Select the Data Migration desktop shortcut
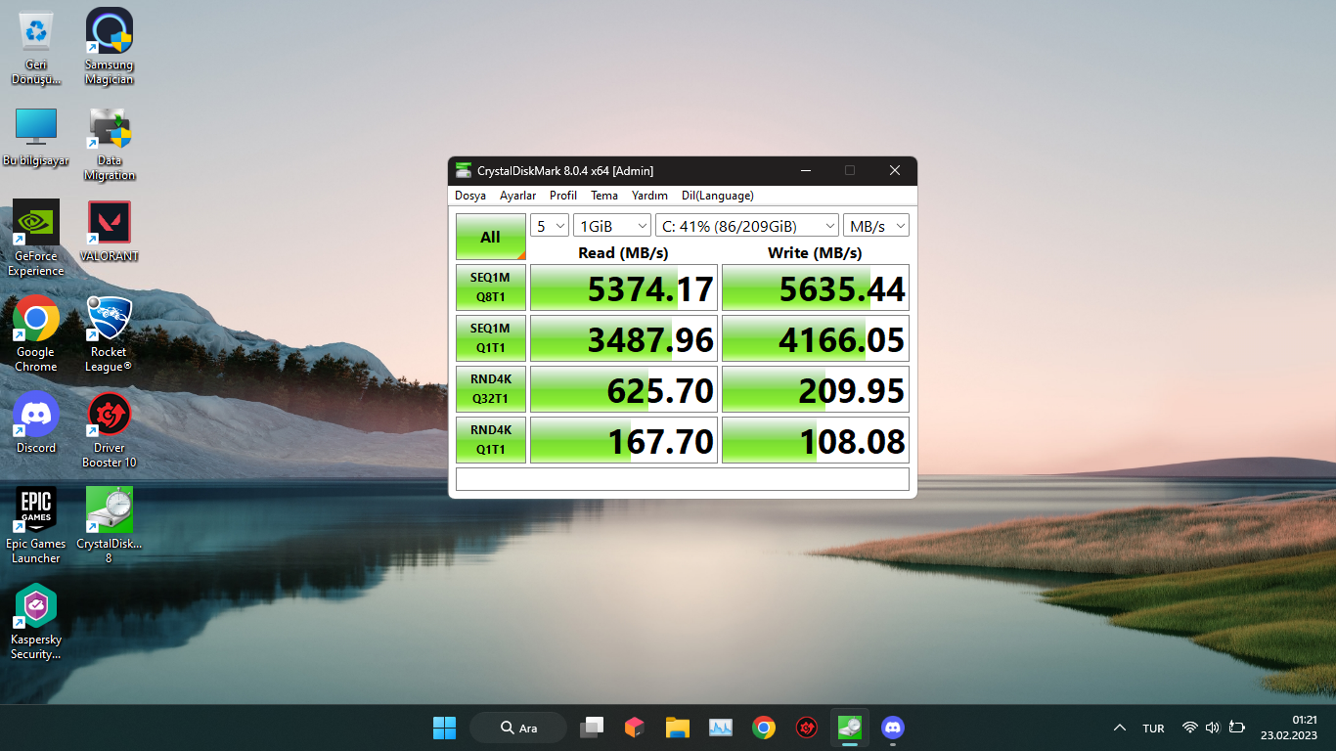The width and height of the screenshot is (1336, 751). (109, 143)
